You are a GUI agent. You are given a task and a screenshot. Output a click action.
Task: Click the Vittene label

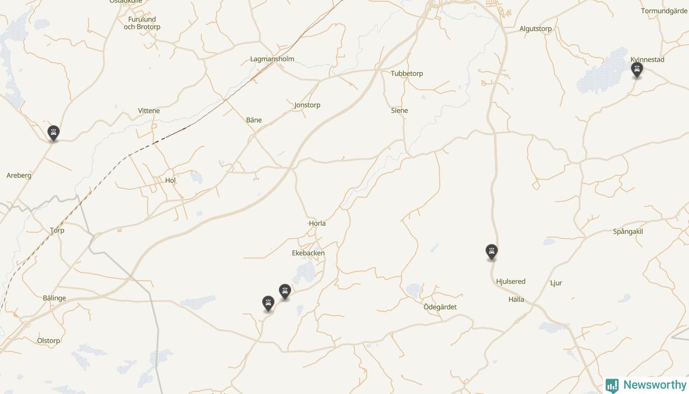[149, 111]
